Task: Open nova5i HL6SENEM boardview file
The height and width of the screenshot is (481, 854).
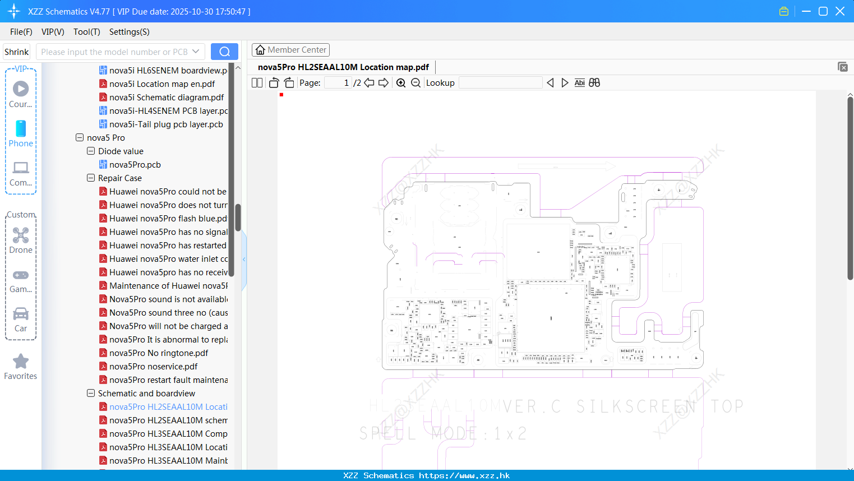Action: pos(163,70)
